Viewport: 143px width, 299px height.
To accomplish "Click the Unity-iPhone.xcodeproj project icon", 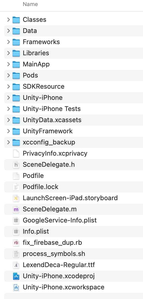I will (16, 276).
